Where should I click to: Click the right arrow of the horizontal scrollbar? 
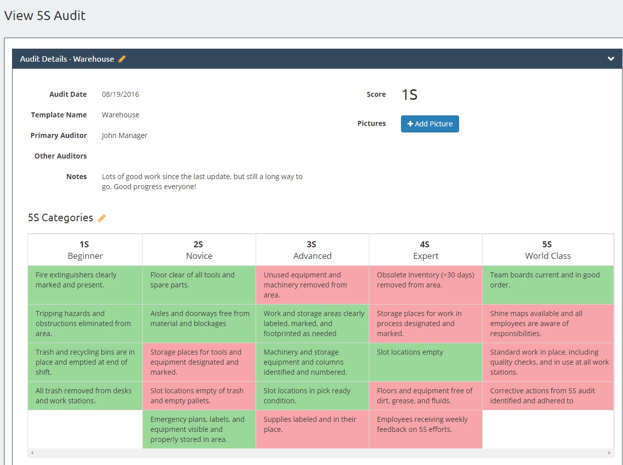pos(609,452)
